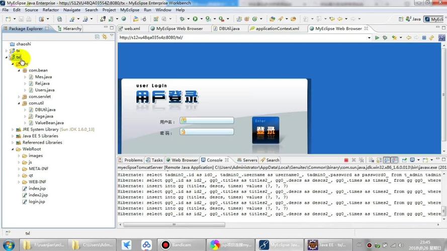This screenshot has width=447, height=251.
Task: Select Users.java in com.bean
Action: 45,90
